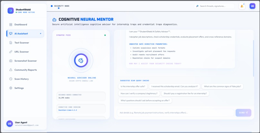
Task: Click the User Agent profile avatar
Action: point(10,124)
